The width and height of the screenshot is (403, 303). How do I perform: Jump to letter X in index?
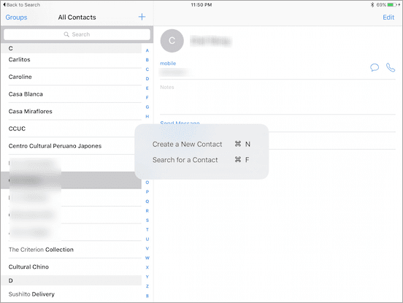coord(147,267)
